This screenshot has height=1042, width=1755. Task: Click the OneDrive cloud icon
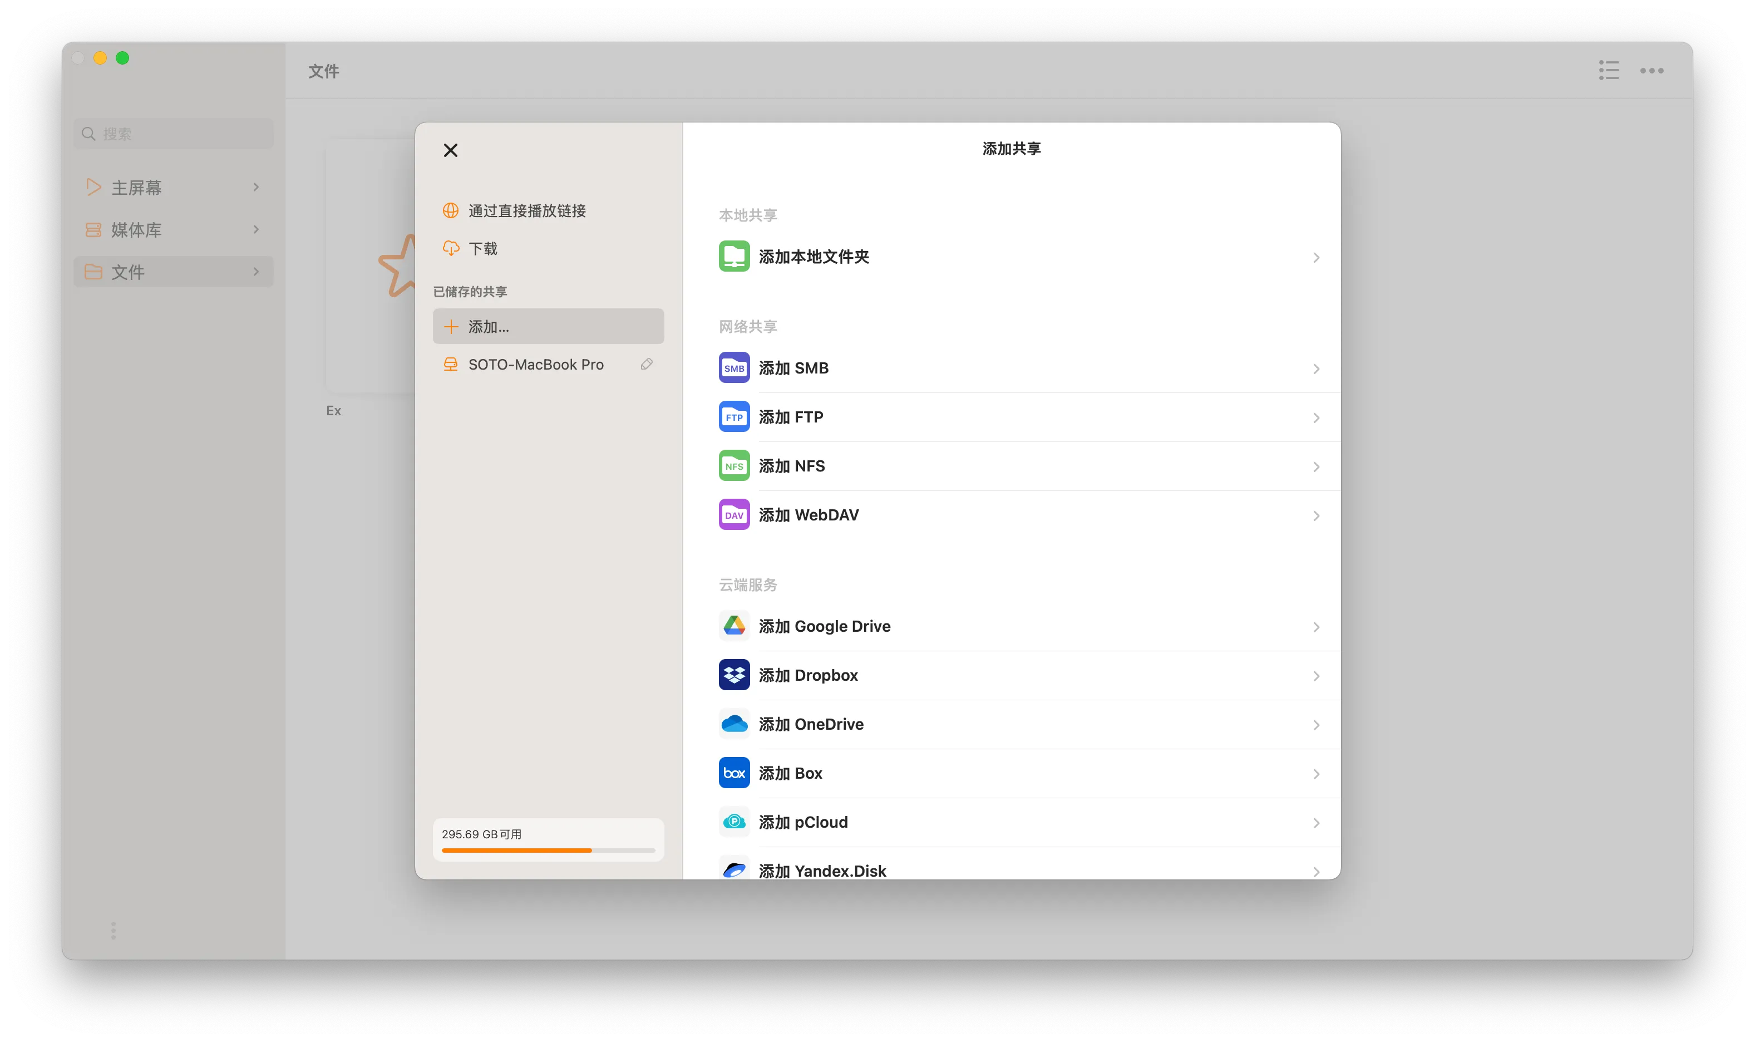pyautogui.click(x=734, y=724)
